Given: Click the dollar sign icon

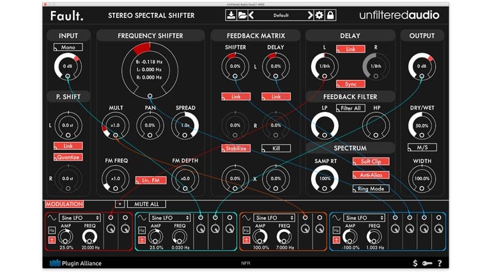Looking at the screenshot, I should coord(415,263).
